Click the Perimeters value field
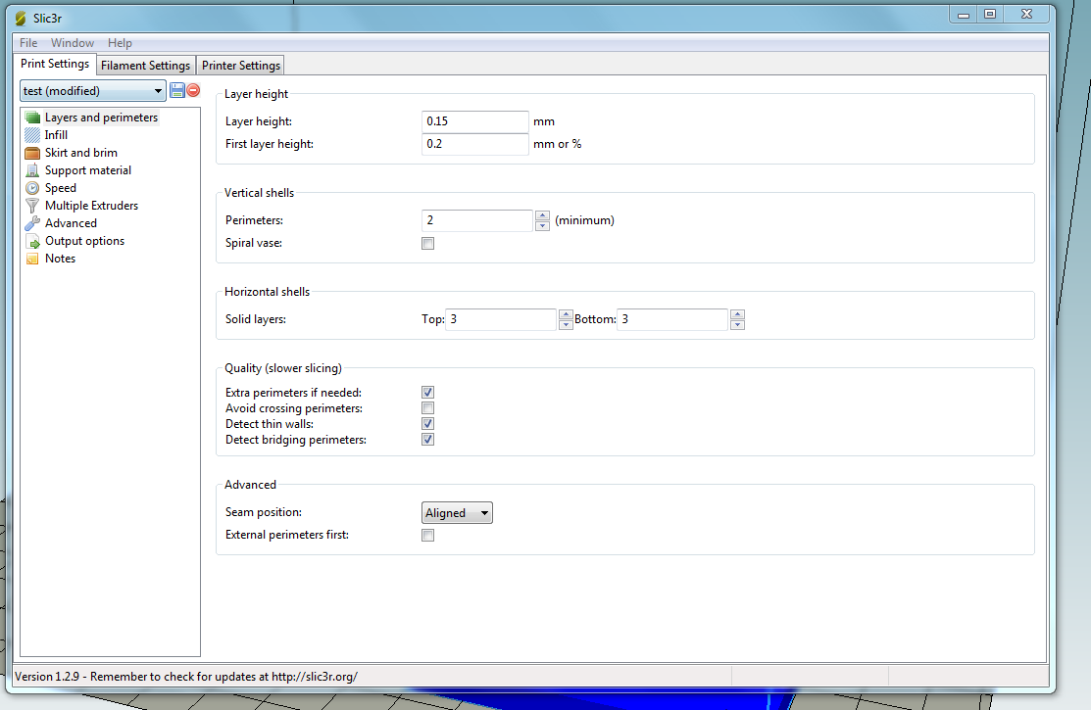This screenshot has width=1091, height=710. pos(477,220)
